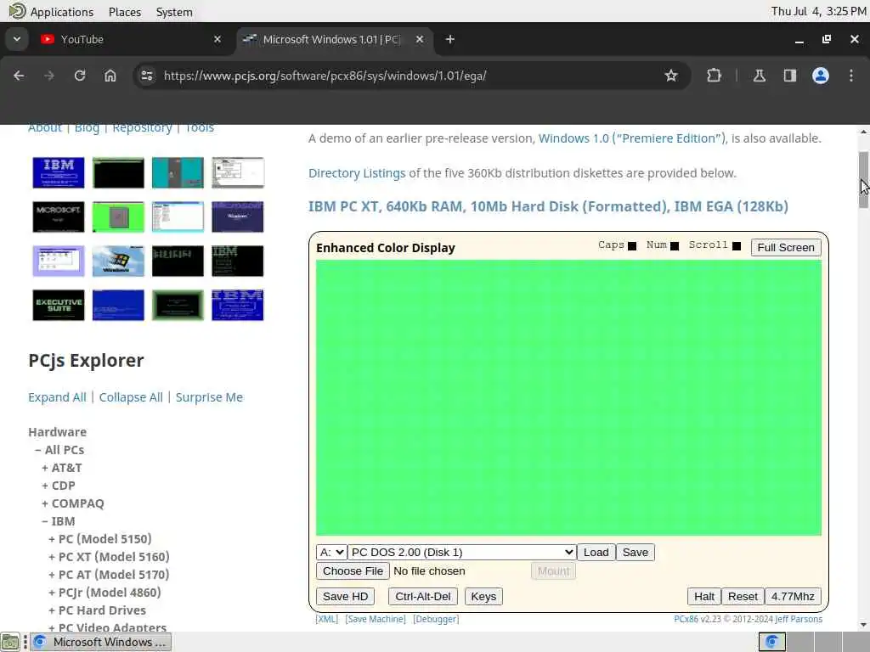The width and height of the screenshot is (870, 652).
Task: Open the Executive Suite thumbnail
Action: pos(59,305)
